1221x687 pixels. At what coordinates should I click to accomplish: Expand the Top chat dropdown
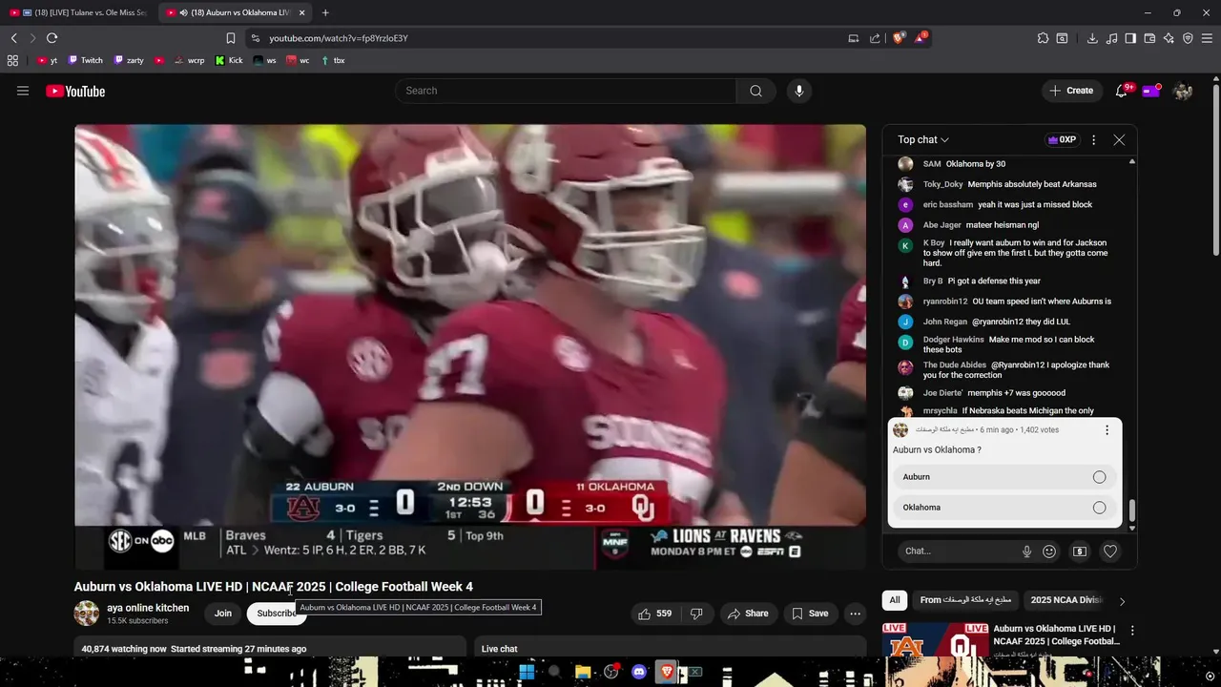[x=923, y=139]
